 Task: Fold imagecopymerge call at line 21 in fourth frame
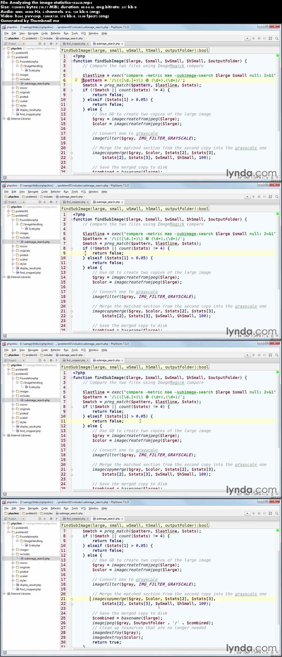coord(72,599)
